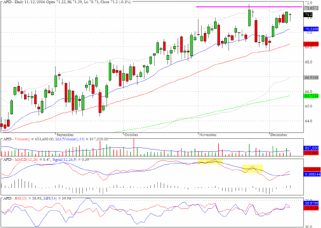This screenshot has width=321, height=228.
Task: Click the 68.0 price axis label
Action: click(308, 62)
